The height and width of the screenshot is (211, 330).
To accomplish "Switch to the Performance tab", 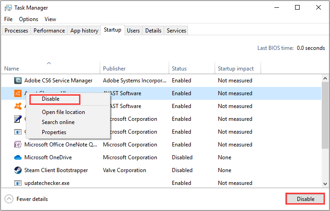I will tap(49, 31).
